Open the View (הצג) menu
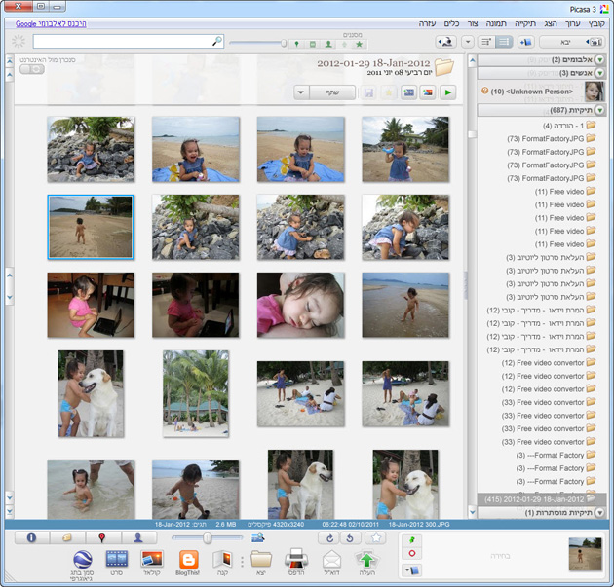 click(x=551, y=24)
